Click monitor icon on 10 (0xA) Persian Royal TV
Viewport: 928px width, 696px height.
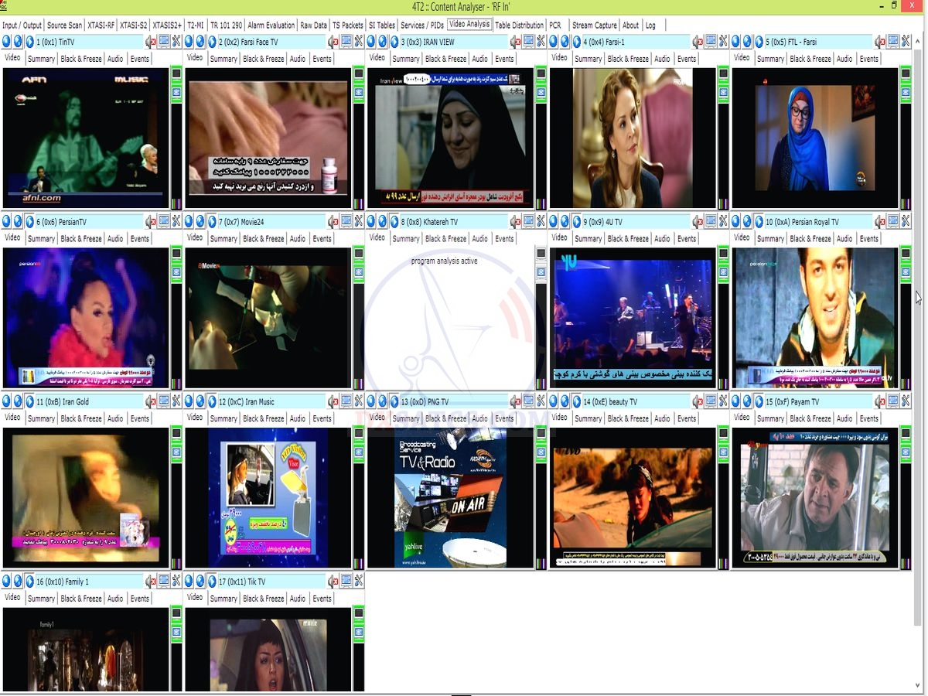click(893, 222)
